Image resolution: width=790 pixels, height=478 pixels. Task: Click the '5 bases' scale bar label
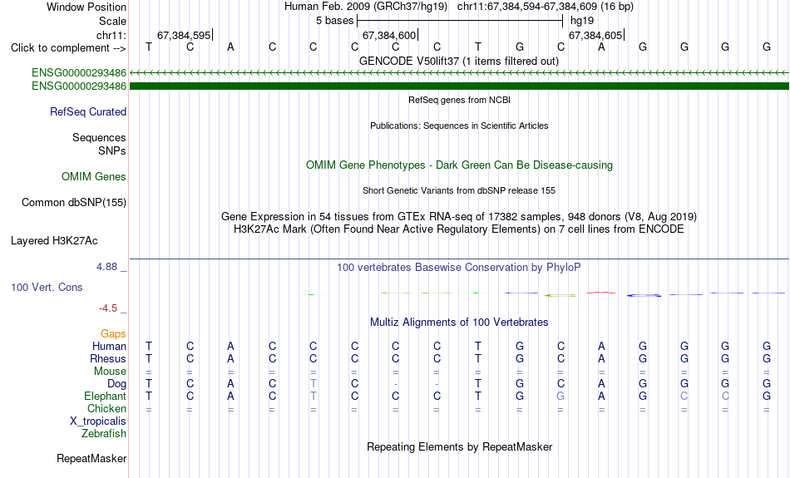(334, 21)
